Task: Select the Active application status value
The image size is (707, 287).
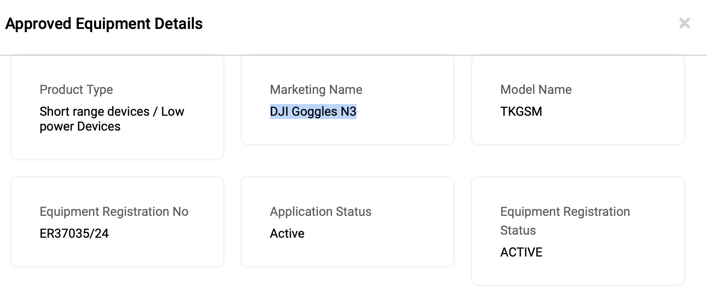Action: point(287,233)
